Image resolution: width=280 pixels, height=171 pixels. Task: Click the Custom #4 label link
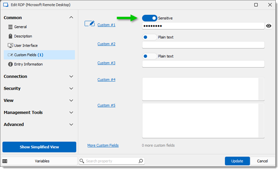[x=106, y=80]
